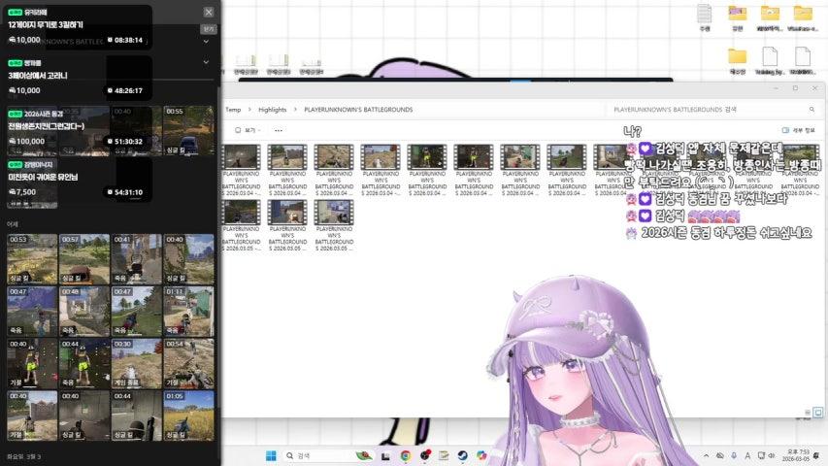Screen dimensions: 828x466
Task: Switch Explorer to large thumbnails view icon
Action: (x=817, y=412)
